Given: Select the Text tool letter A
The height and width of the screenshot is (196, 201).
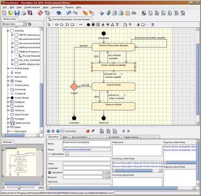Looking at the screenshot, I should [x=138, y=24].
